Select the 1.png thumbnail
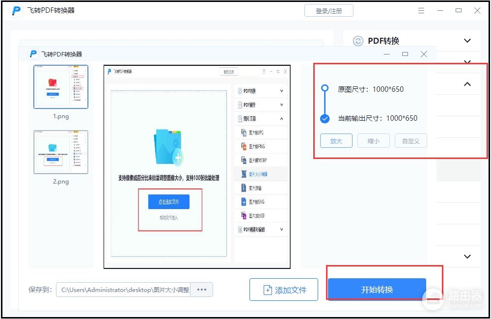Image resolution: width=491 pixels, height=319 pixels. (x=61, y=87)
